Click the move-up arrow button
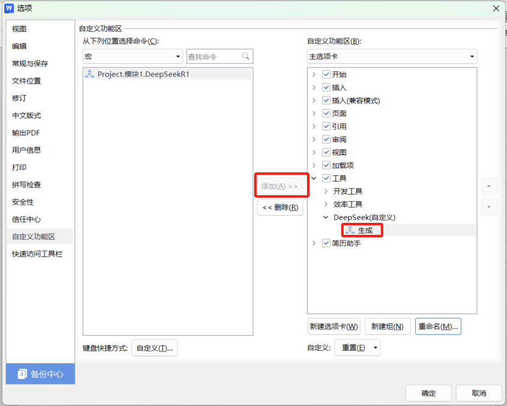The height and width of the screenshot is (406, 507). pos(489,186)
